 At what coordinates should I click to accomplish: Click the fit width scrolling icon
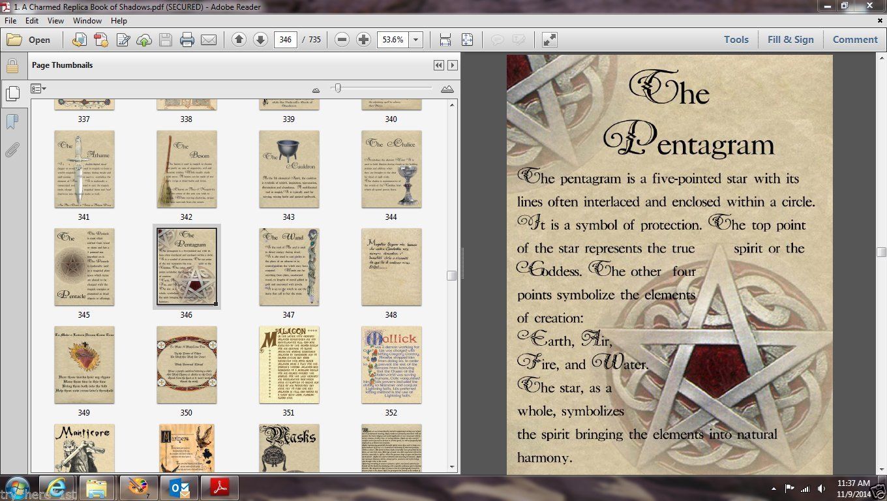[x=445, y=40]
